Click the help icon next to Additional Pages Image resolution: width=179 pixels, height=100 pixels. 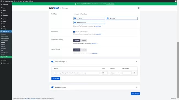point(67,62)
